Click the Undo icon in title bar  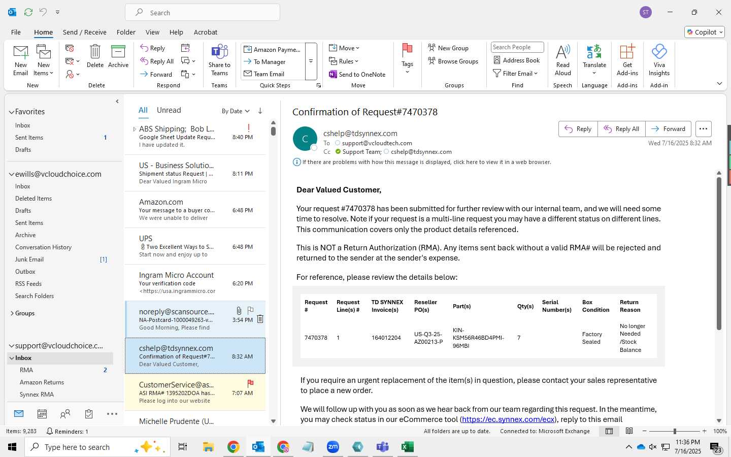43,12
